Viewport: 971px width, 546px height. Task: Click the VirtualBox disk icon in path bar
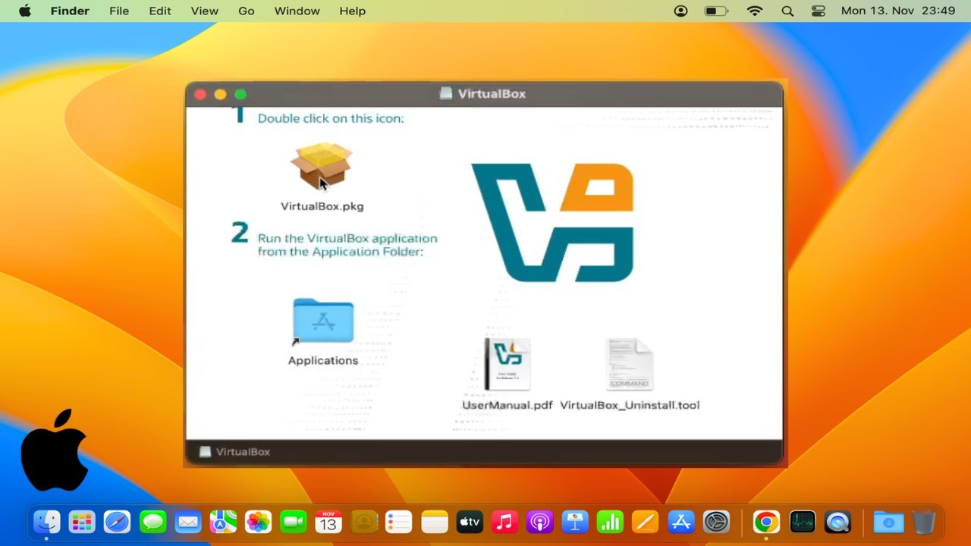click(x=205, y=452)
